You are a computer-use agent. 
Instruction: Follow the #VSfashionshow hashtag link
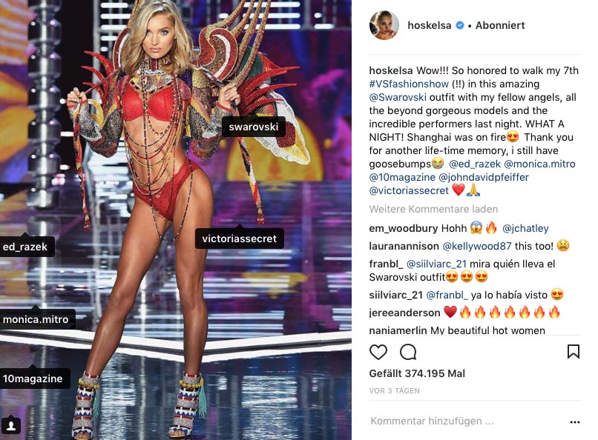409,84
